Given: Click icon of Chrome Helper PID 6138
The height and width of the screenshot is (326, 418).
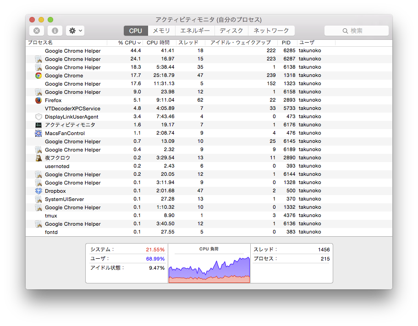Looking at the screenshot, I should 38,67.
